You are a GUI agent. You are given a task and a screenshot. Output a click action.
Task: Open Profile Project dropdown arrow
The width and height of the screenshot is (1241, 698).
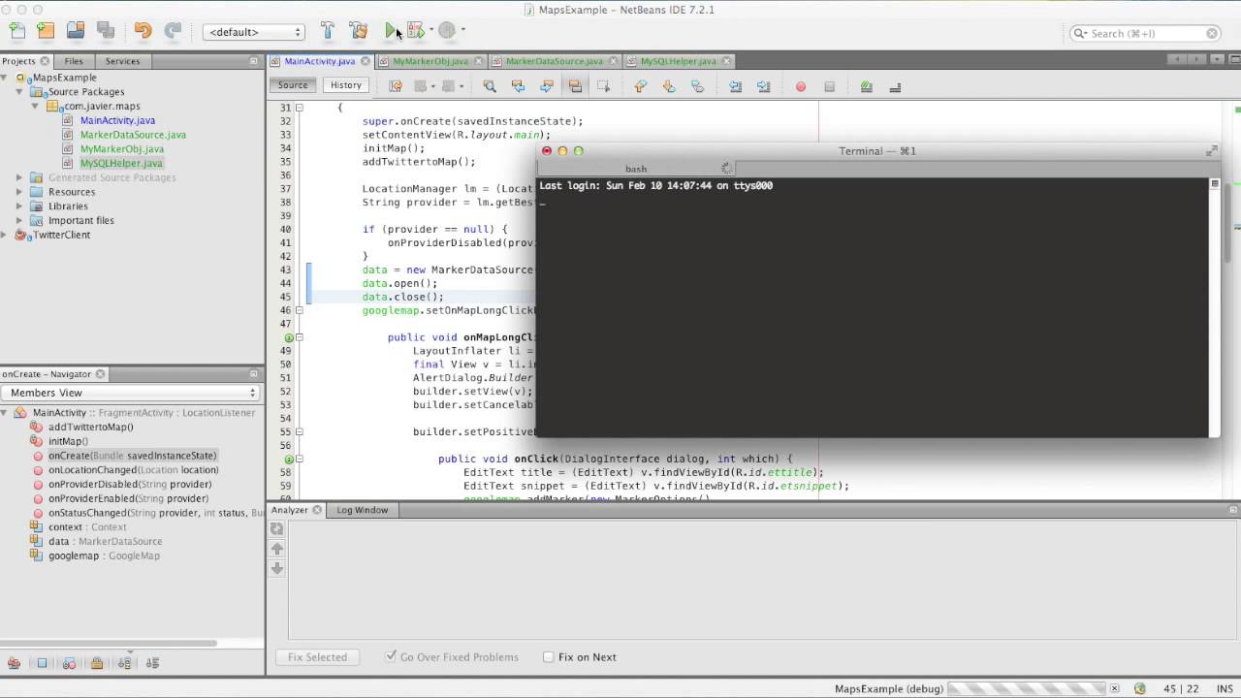[463, 31]
